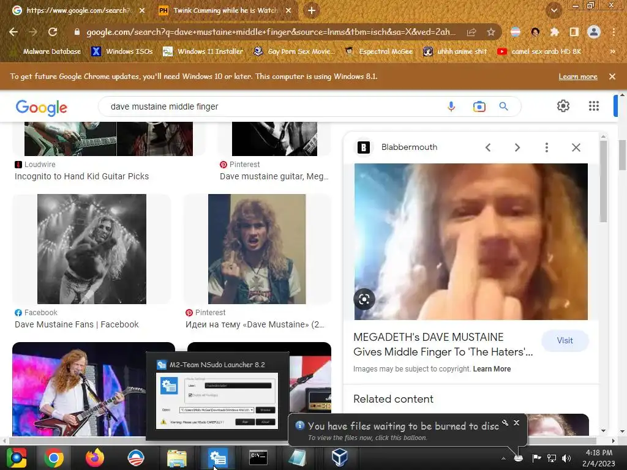Screen dimensions: 627x470
Task: Open the 3D cube app on taskbar
Action: (339, 458)
